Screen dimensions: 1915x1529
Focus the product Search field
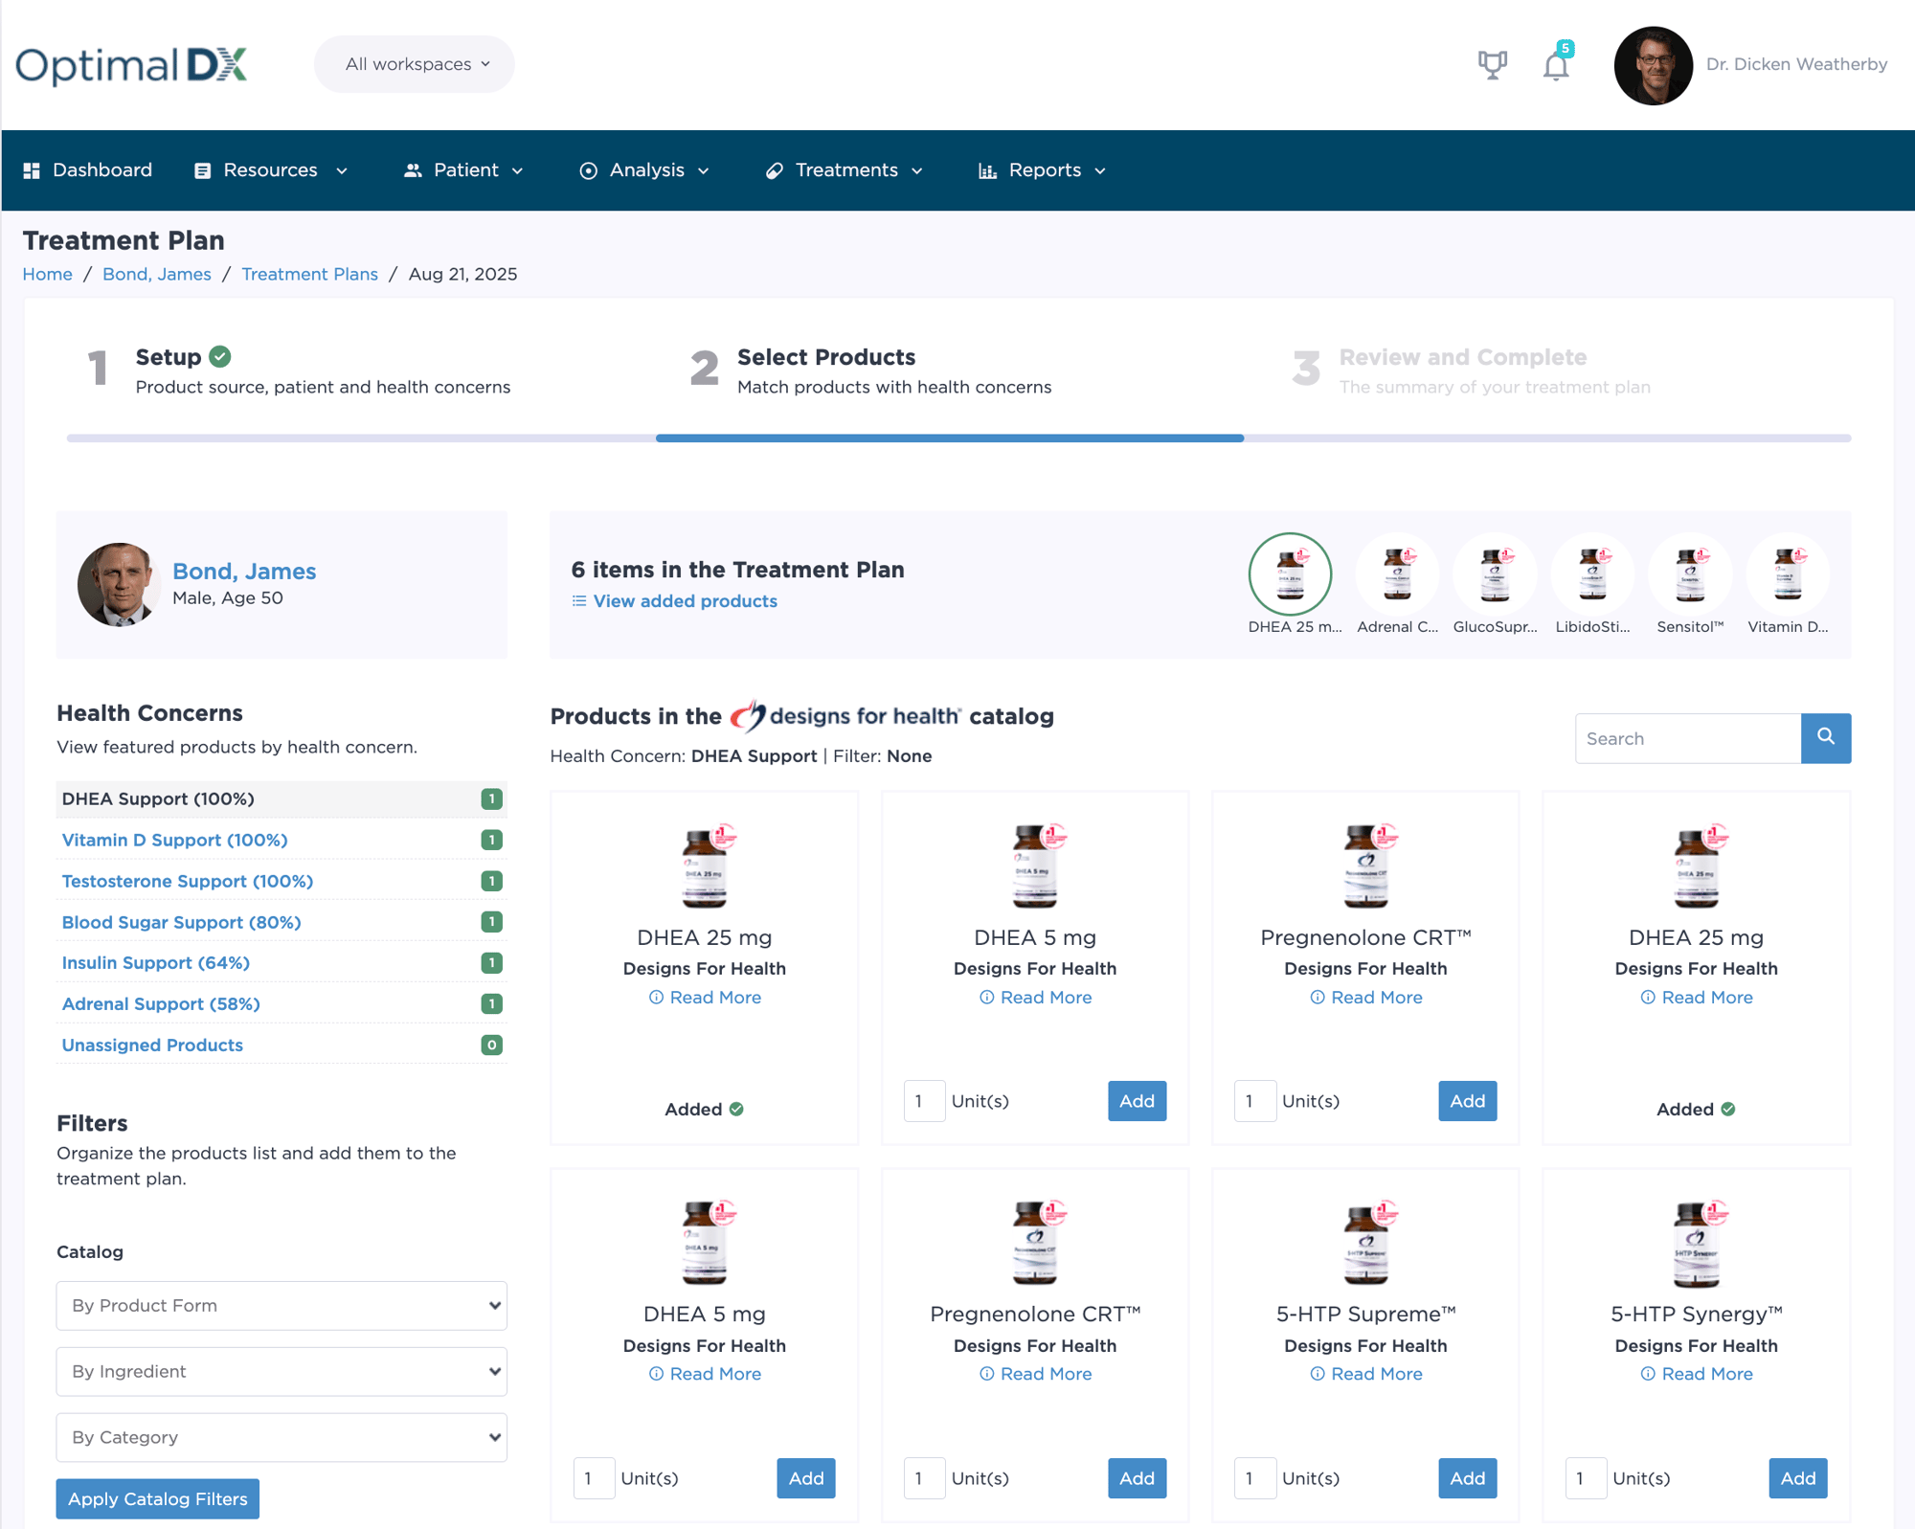tap(1688, 738)
